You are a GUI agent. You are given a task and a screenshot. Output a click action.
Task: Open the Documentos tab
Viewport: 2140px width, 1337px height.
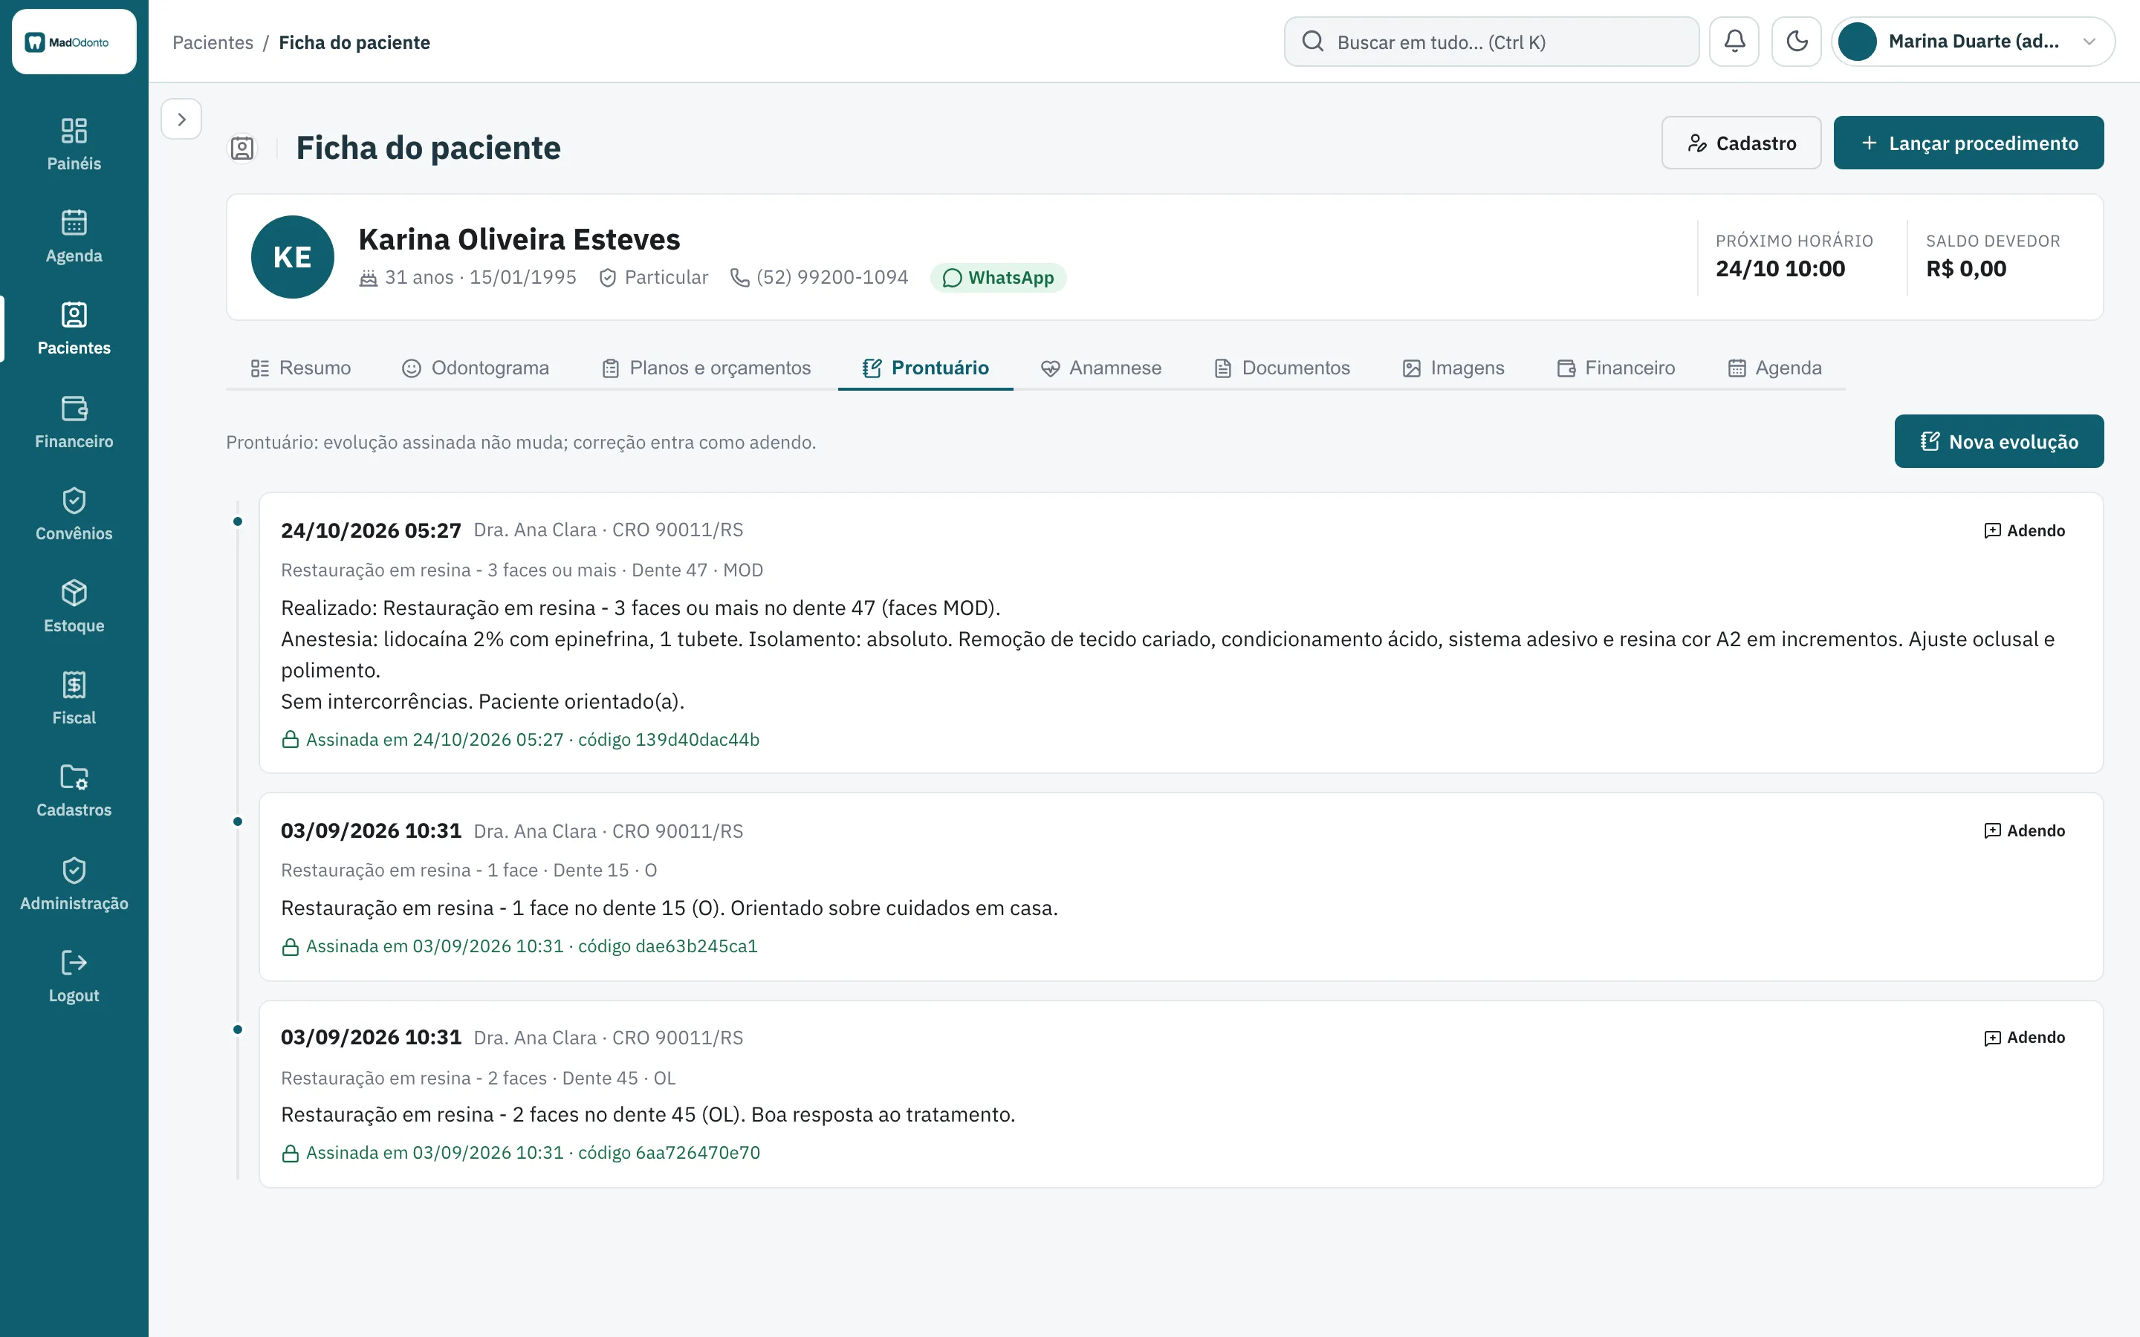click(x=1283, y=368)
